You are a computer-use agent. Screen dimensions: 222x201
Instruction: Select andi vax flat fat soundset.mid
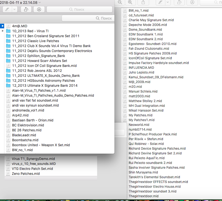coord(35,100)
